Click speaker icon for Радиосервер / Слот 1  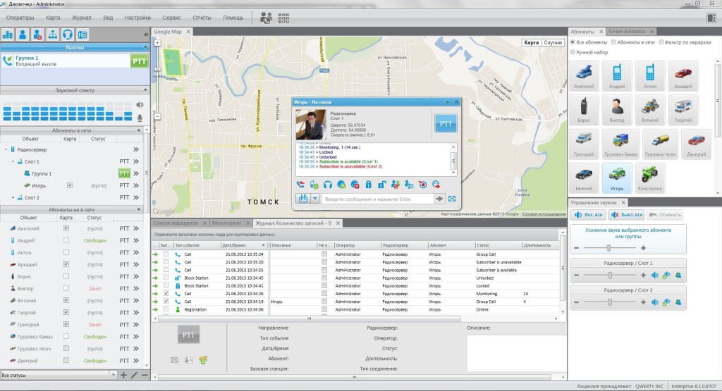tap(654, 275)
